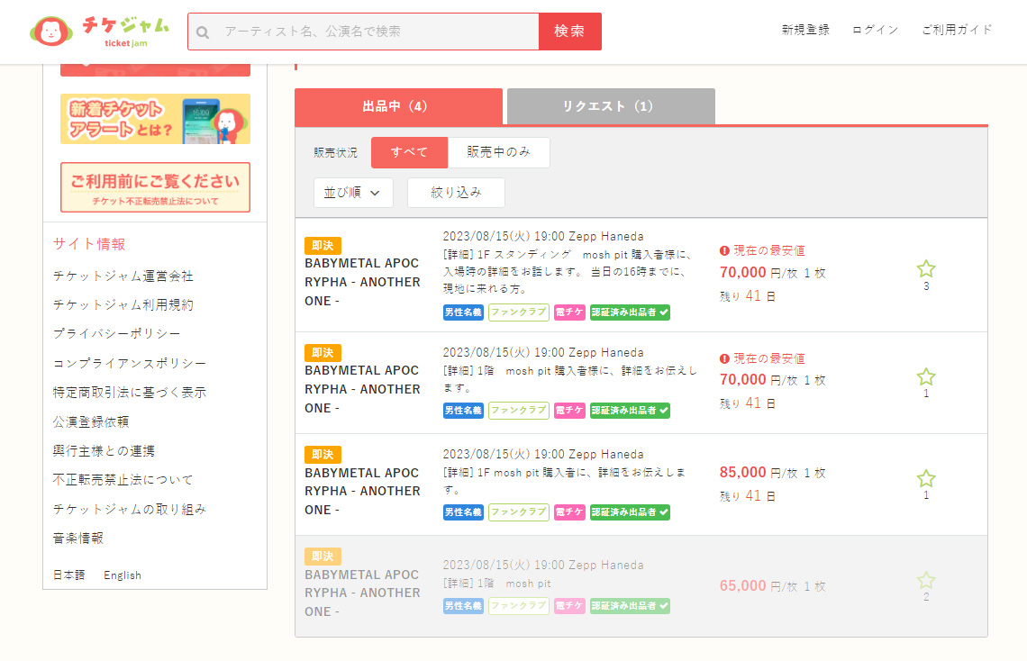Select 販売中のみ sales status filter
Image resolution: width=1027 pixels, height=661 pixels.
click(x=498, y=152)
